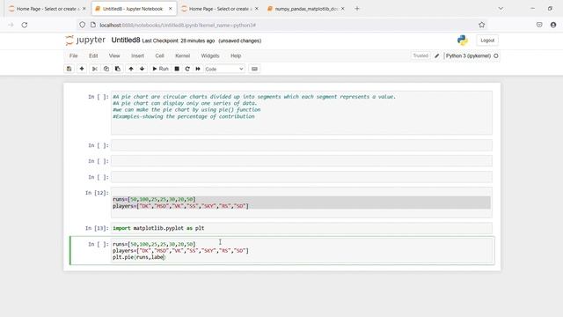
Task: Click the pencil edit-mode icon
Action: 437,55
